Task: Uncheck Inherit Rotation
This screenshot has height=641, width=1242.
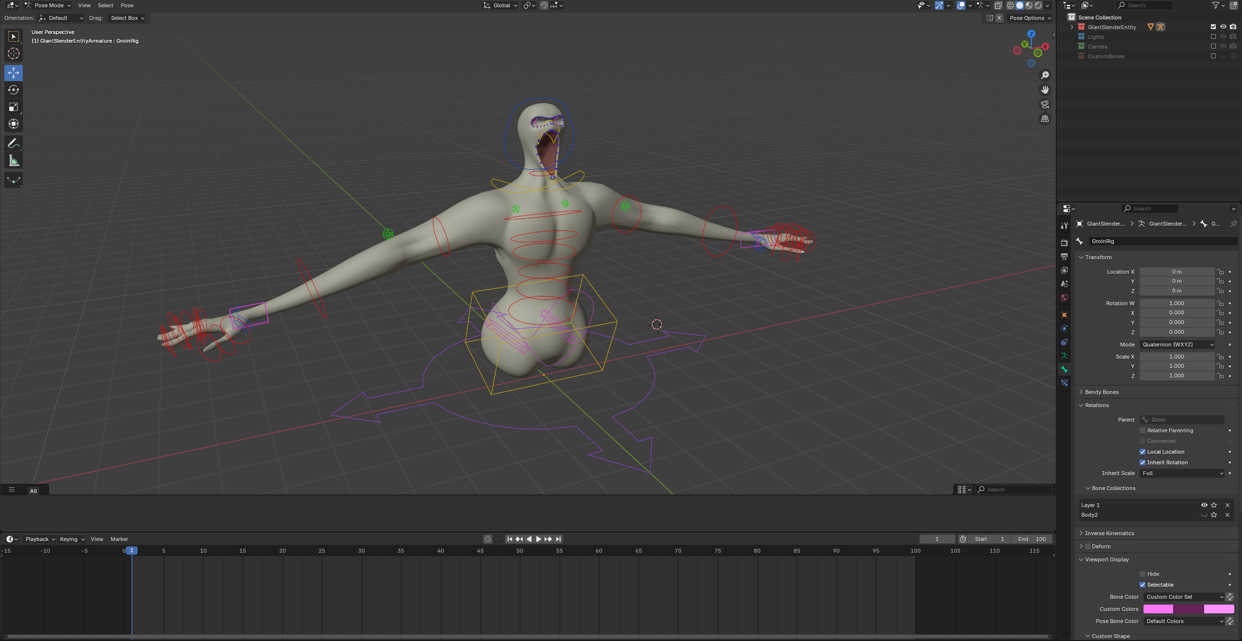Action: click(1143, 462)
